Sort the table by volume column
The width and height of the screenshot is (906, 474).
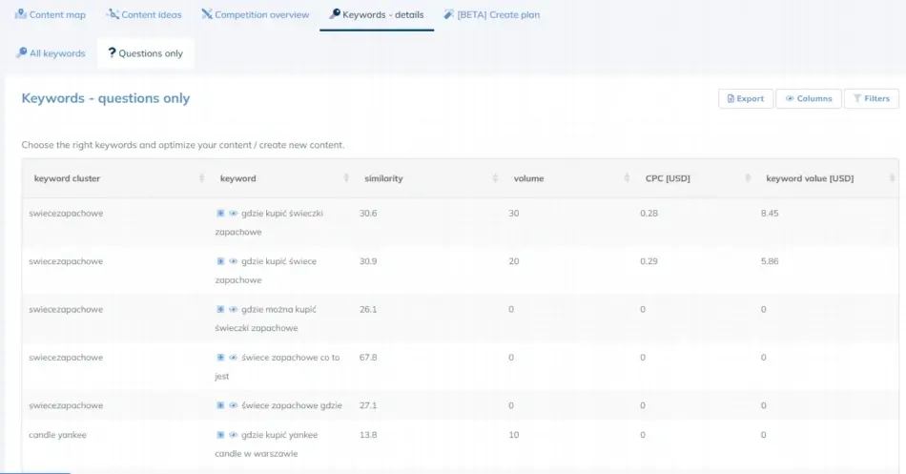(x=627, y=178)
